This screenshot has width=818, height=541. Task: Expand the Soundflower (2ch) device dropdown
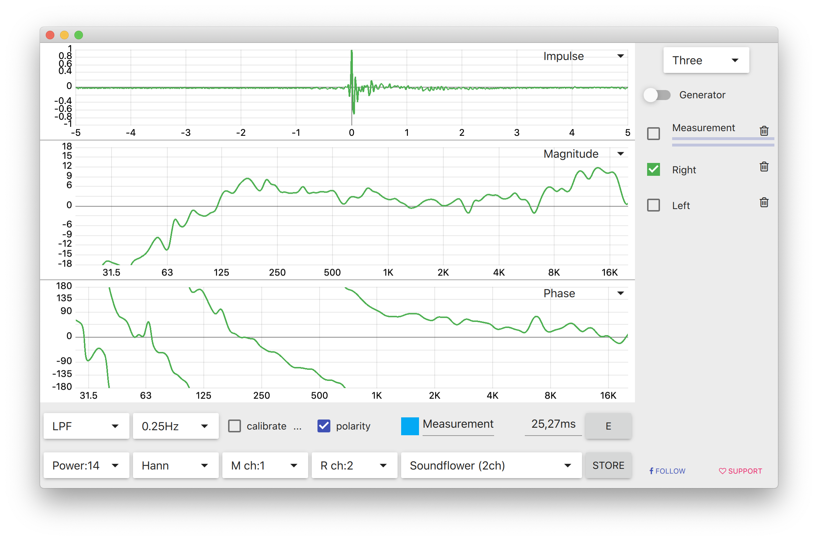point(491,465)
